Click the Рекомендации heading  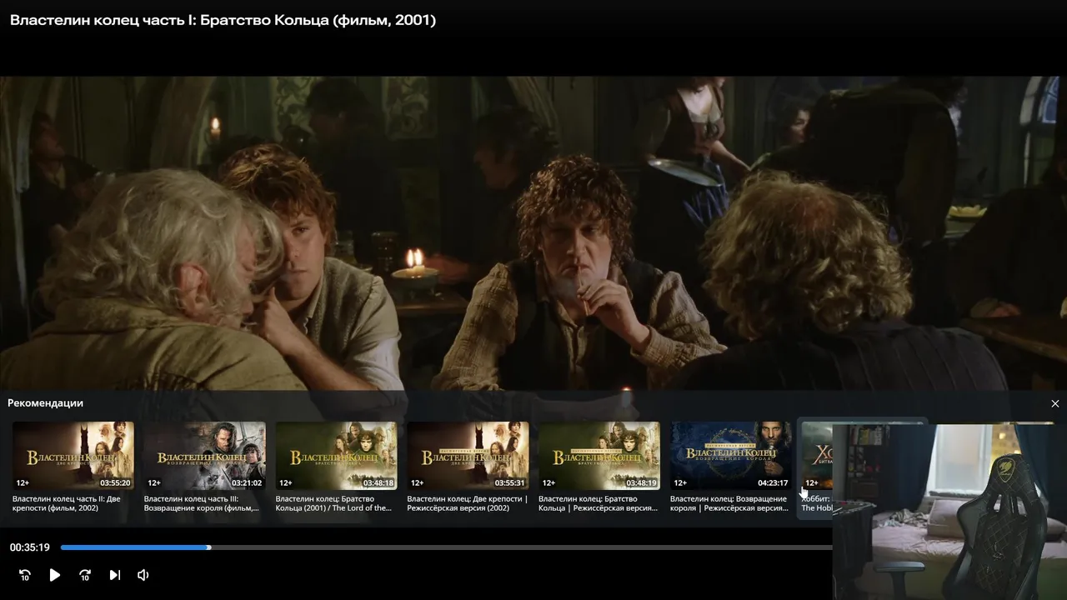pyautogui.click(x=45, y=403)
